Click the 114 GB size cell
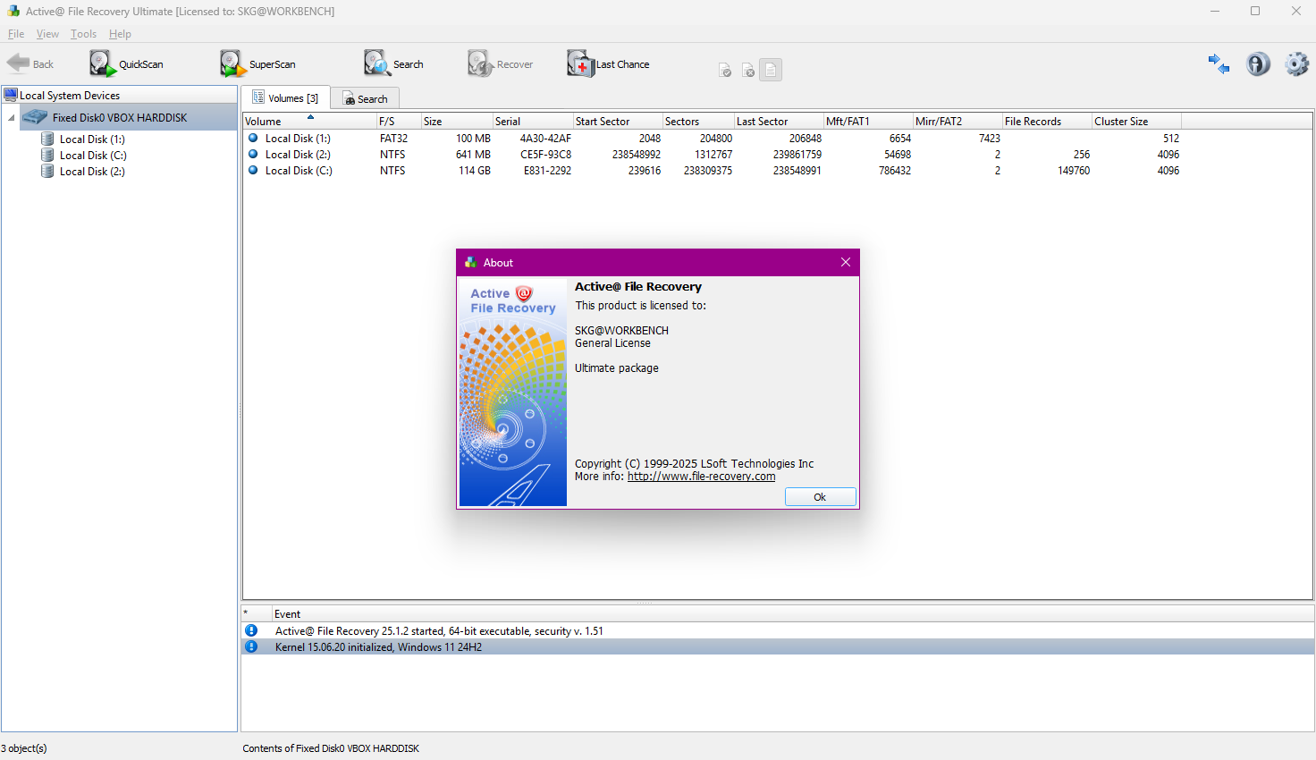This screenshot has height=760, width=1316. (x=475, y=171)
